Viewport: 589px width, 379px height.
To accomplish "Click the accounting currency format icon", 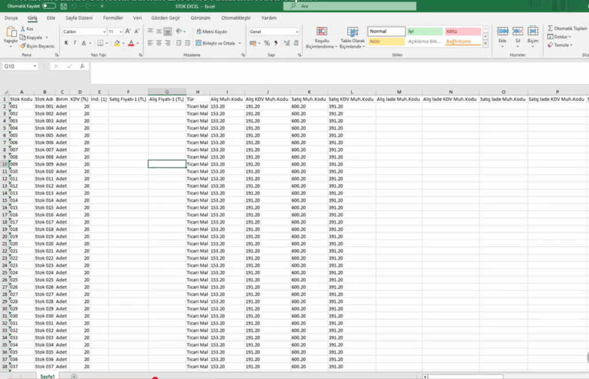I will pos(253,43).
